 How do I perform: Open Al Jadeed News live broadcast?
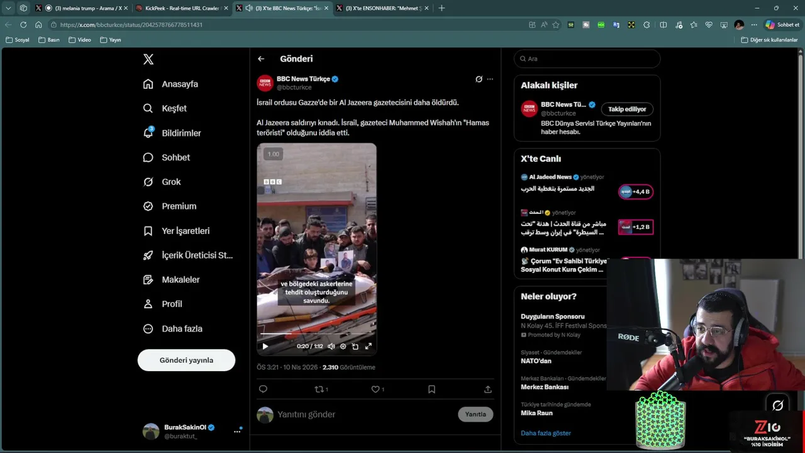pos(587,187)
